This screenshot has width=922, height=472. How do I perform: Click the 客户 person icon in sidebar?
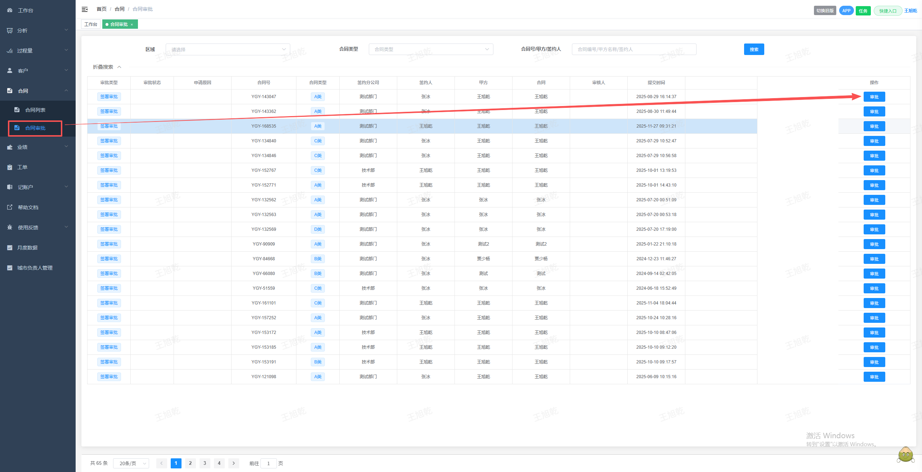tap(10, 71)
